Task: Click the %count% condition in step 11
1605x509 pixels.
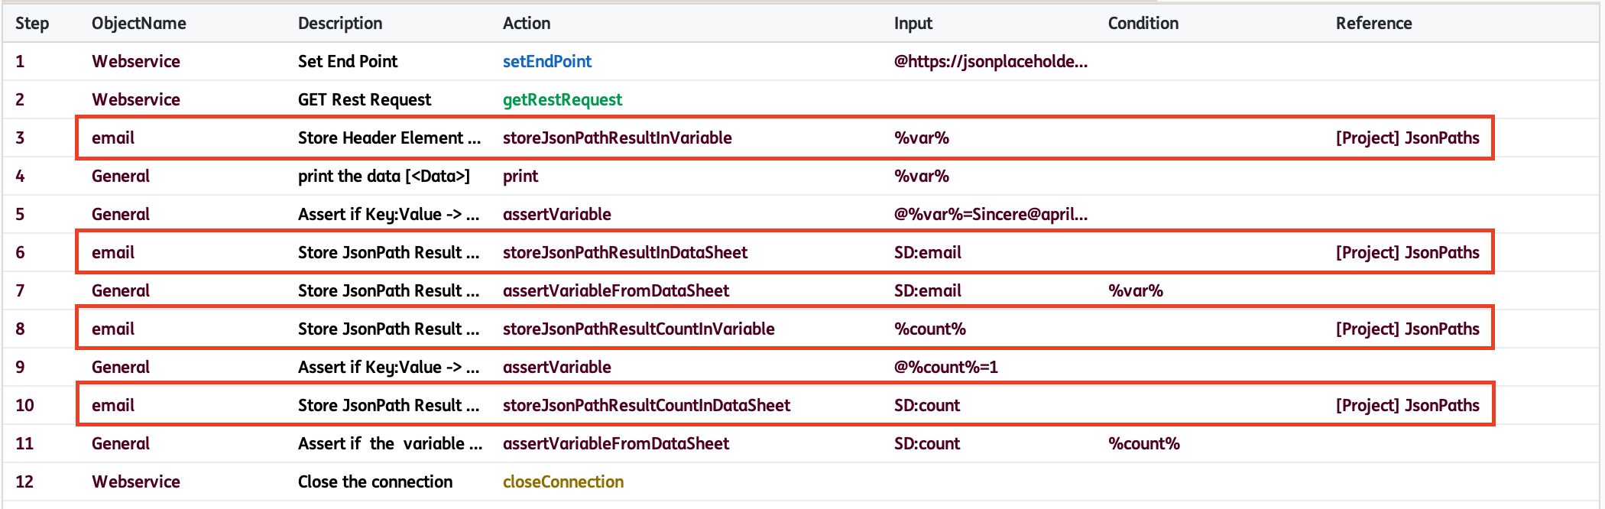Action: tap(1144, 443)
